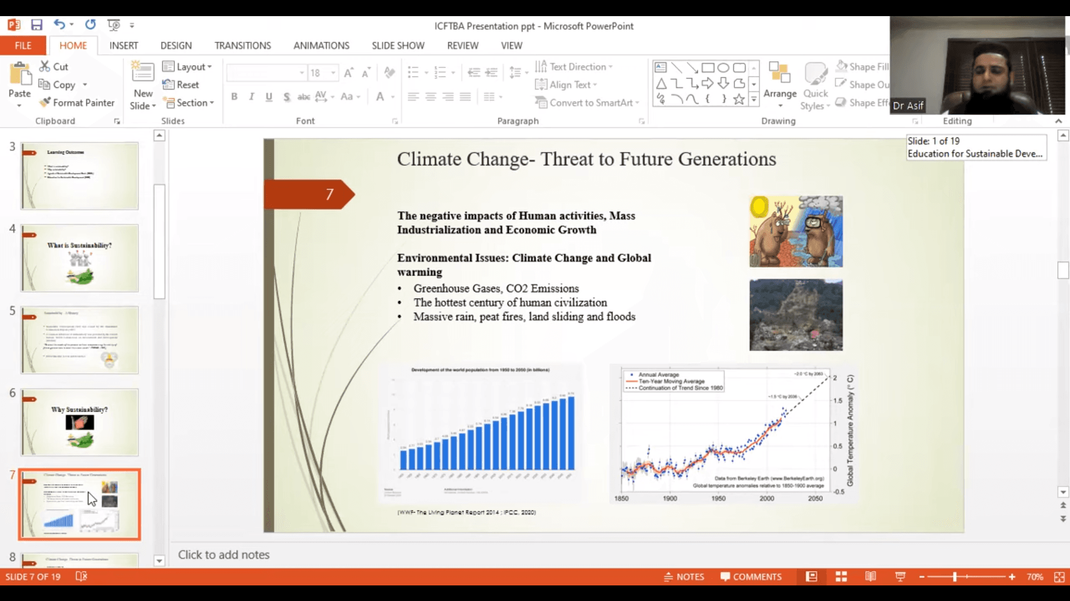Switch to Slide Sorter view icon
1070x601 pixels.
(841, 577)
